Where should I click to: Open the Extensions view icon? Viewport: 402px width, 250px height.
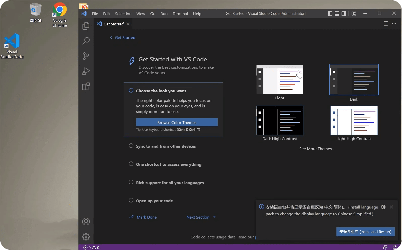(x=86, y=87)
